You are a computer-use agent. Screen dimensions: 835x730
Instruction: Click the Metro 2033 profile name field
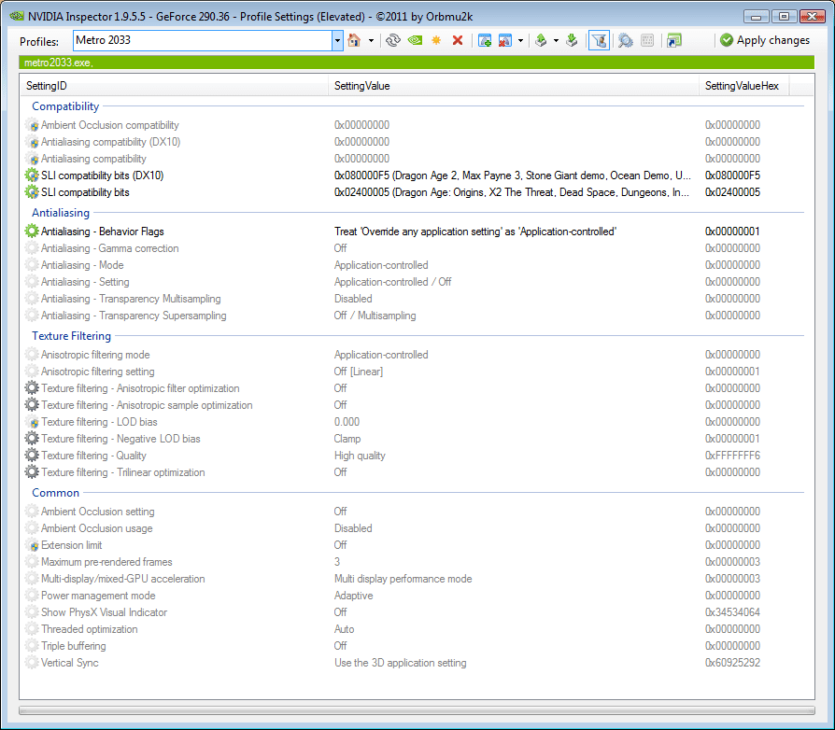(x=203, y=40)
